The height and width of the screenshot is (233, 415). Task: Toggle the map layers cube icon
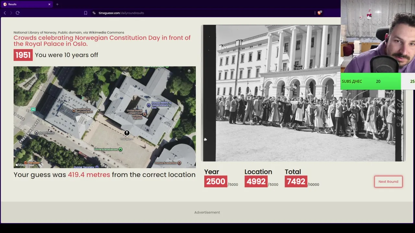189,71
